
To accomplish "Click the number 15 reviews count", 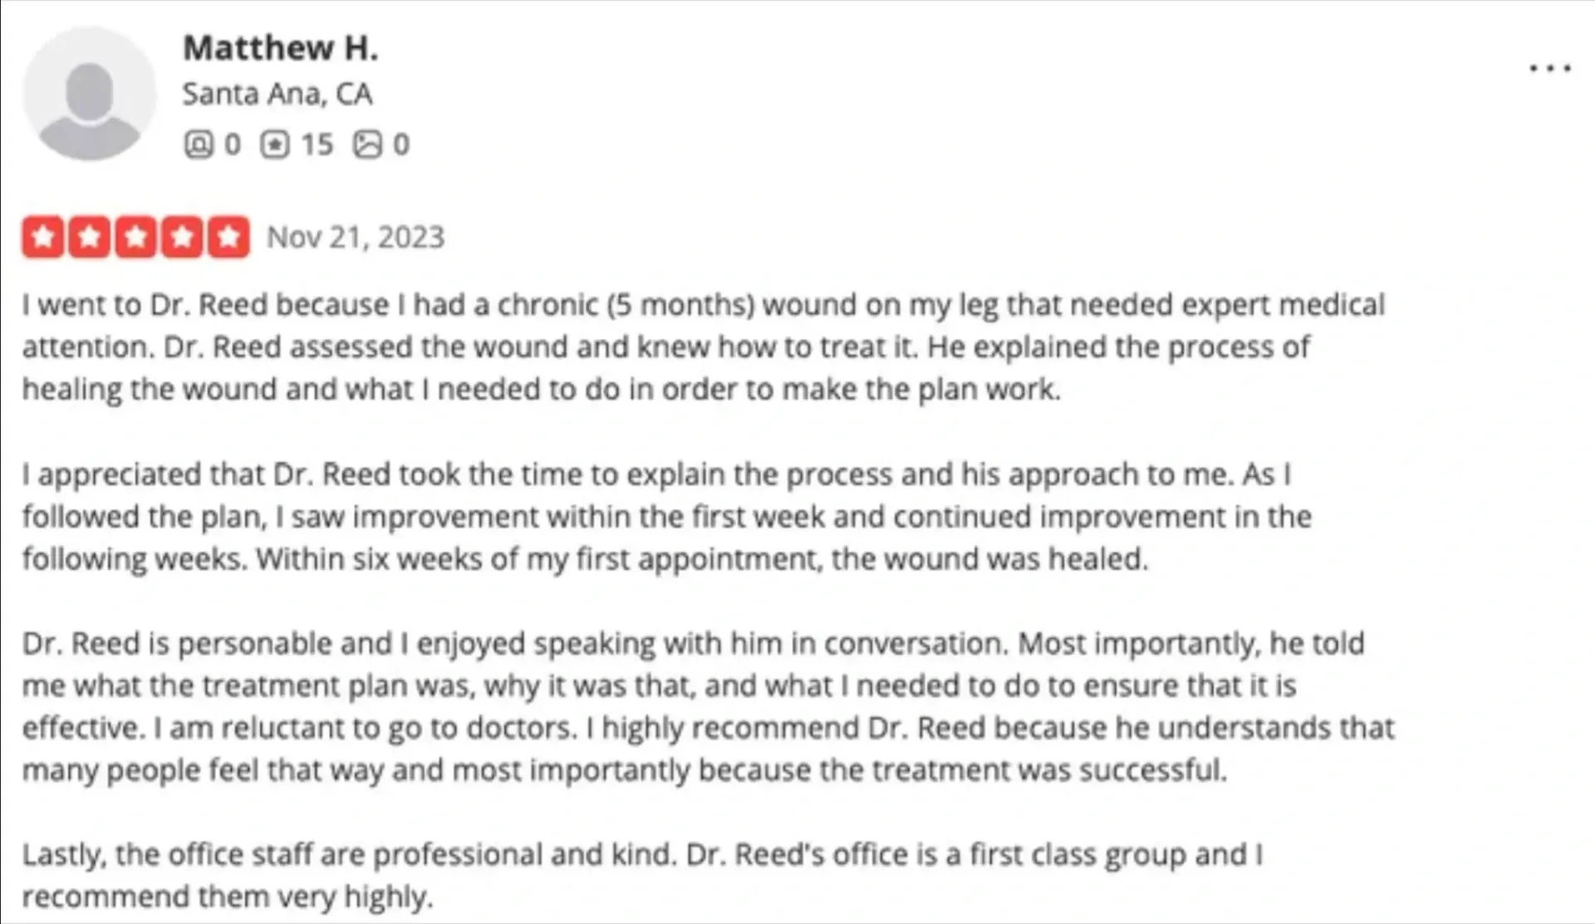I will (317, 145).
